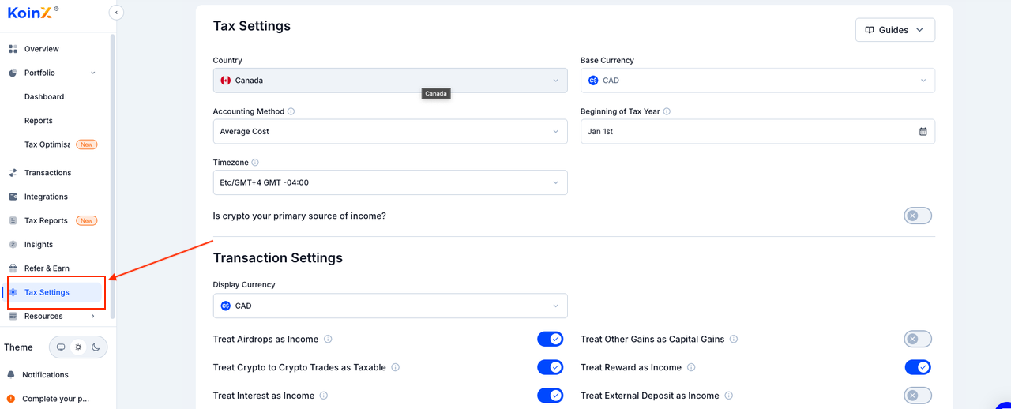
Task: Open the Timezone dropdown
Action: (389, 183)
